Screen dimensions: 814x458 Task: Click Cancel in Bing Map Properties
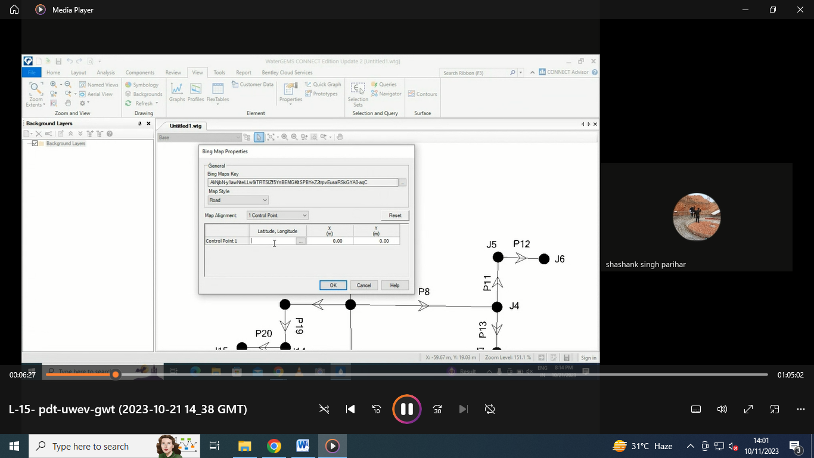pos(364,285)
